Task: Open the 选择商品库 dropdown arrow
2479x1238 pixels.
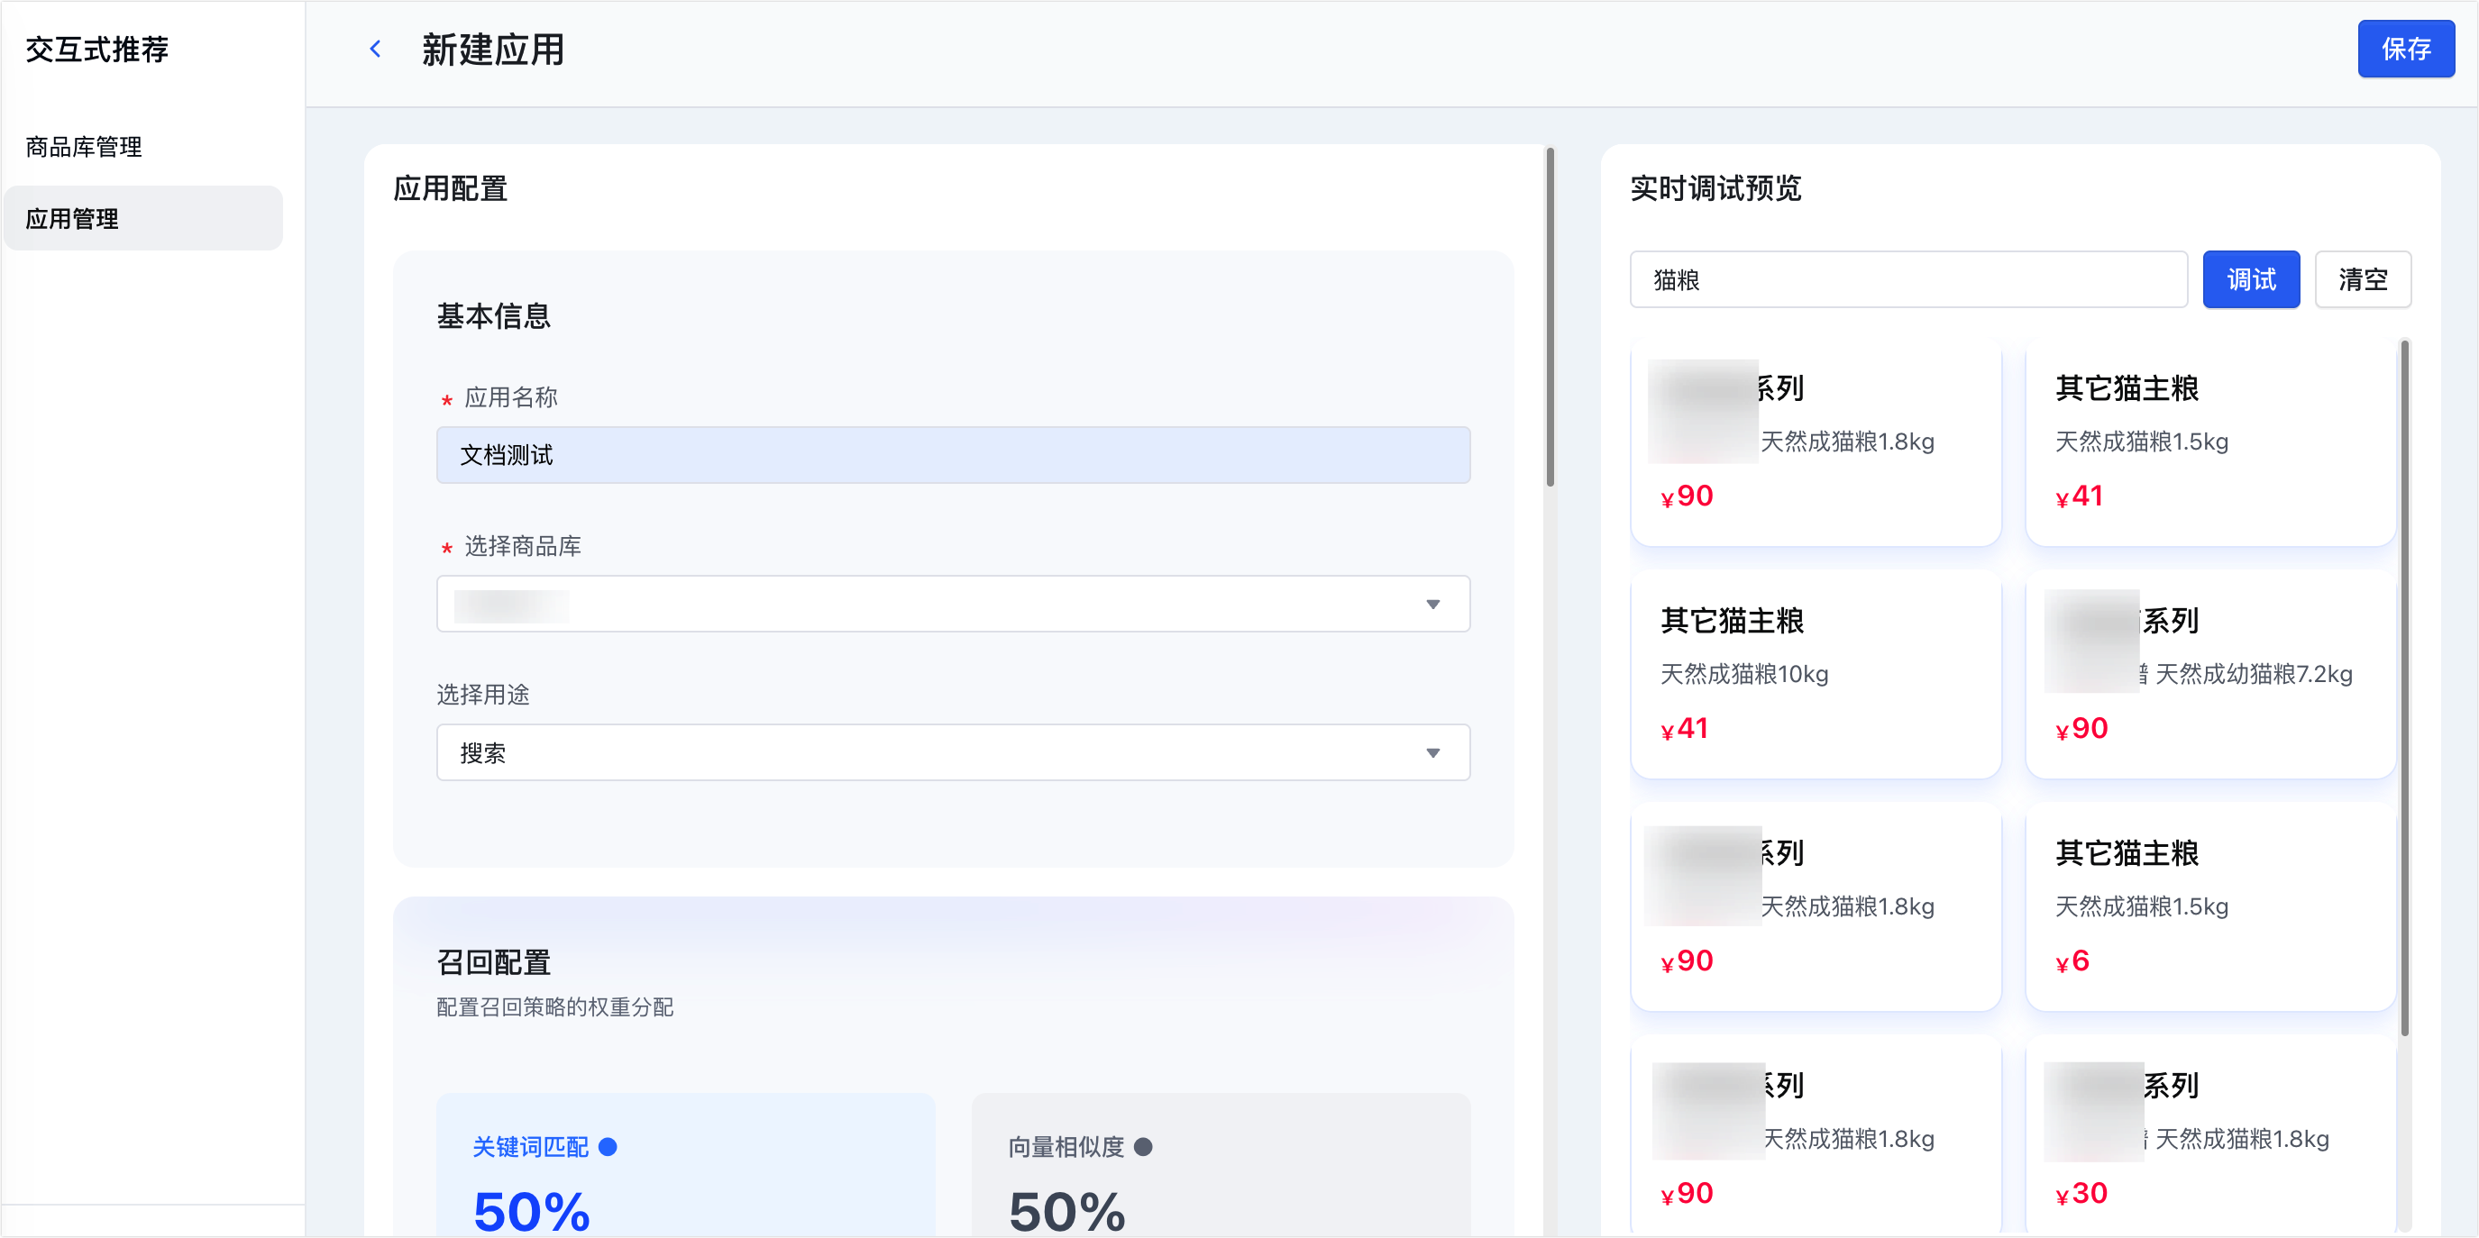Action: (x=1432, y=604)
